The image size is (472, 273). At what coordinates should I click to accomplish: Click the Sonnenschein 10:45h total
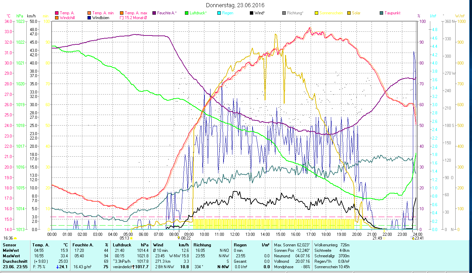(332, 267)
